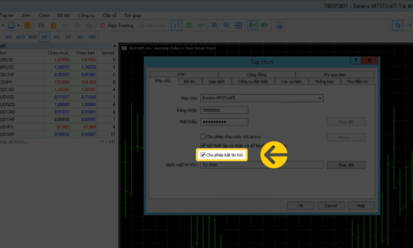Click the 'Đăng nhập' login input field
This screenshot has height=248, width=413.
click(224, 110)
